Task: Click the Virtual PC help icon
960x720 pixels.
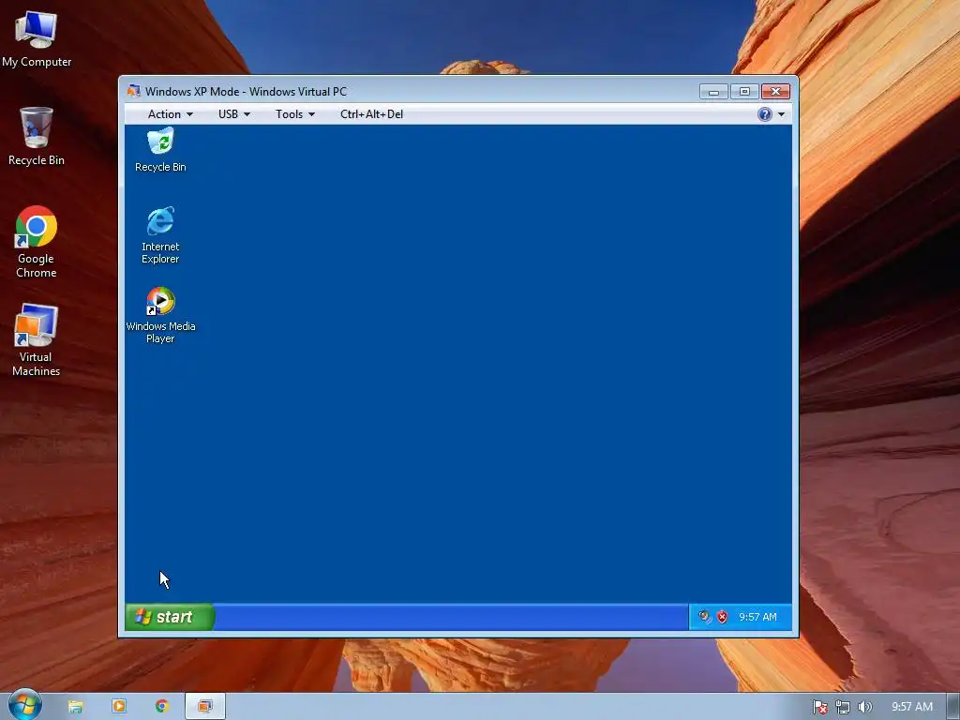Action: click(765, 113)
